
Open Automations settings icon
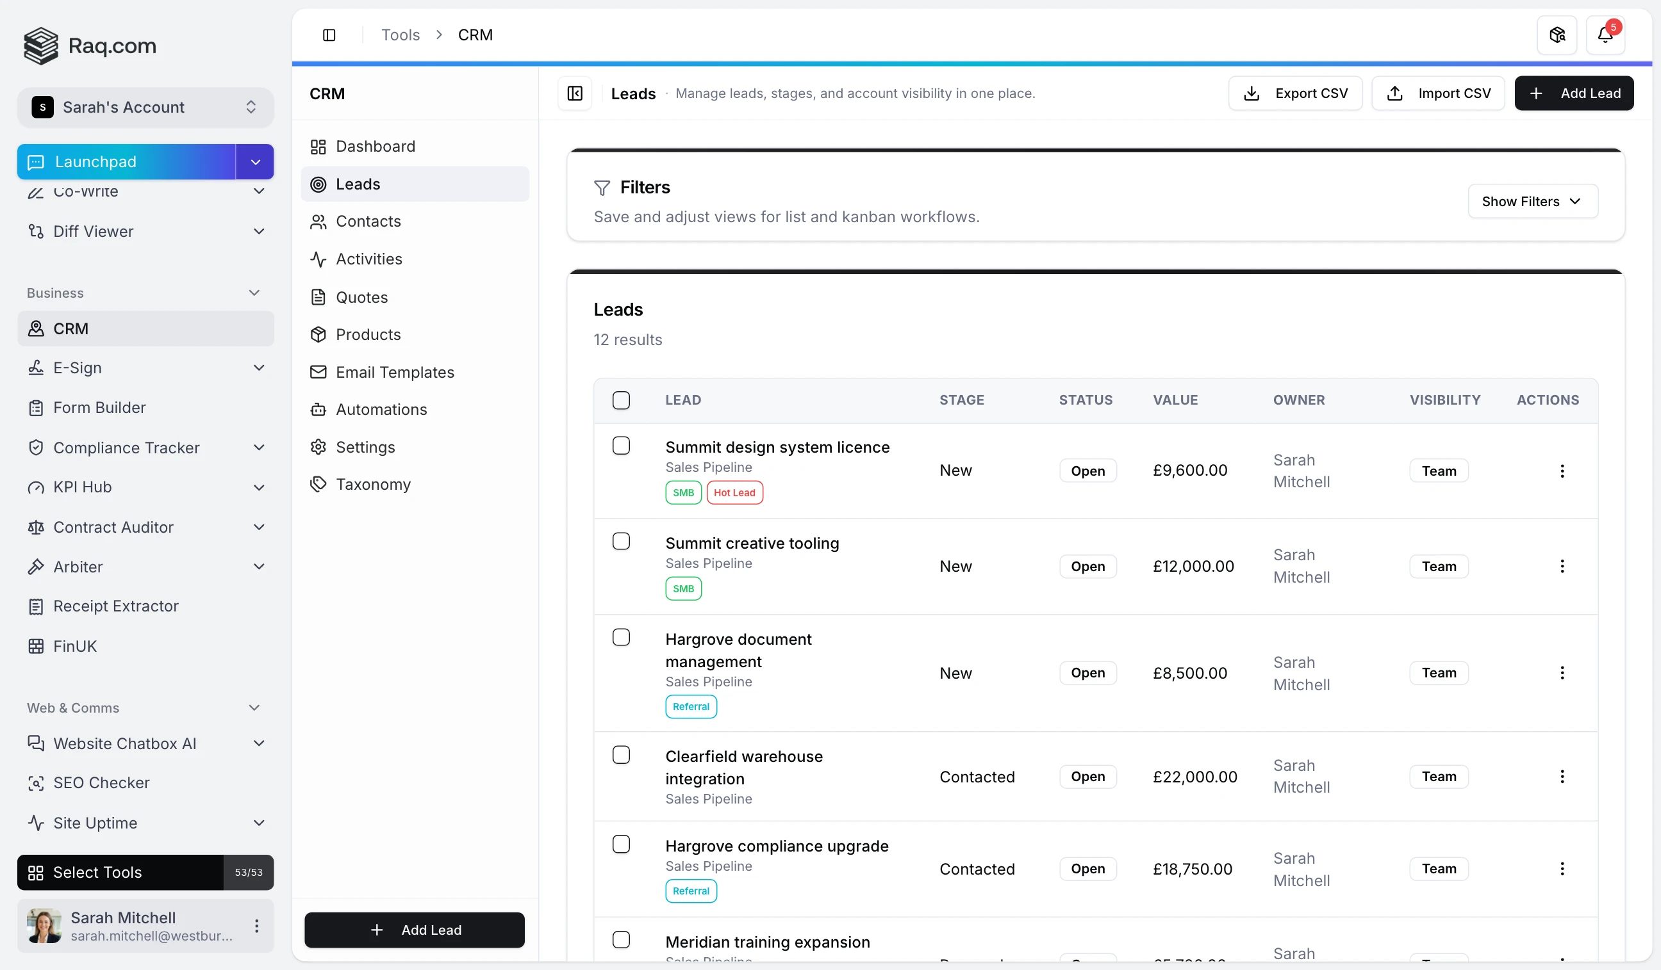click(318, 410)
